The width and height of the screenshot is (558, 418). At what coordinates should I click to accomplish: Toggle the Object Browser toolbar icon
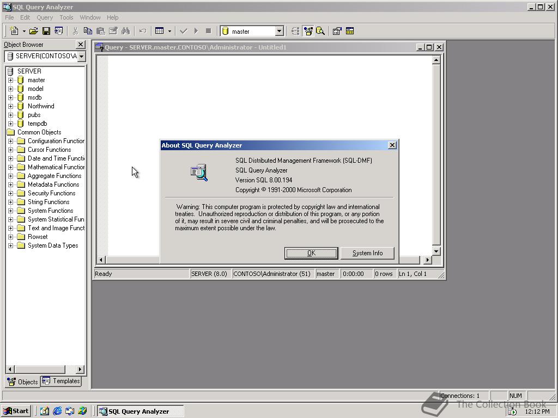pyautogui.click(x=308, y=31)
